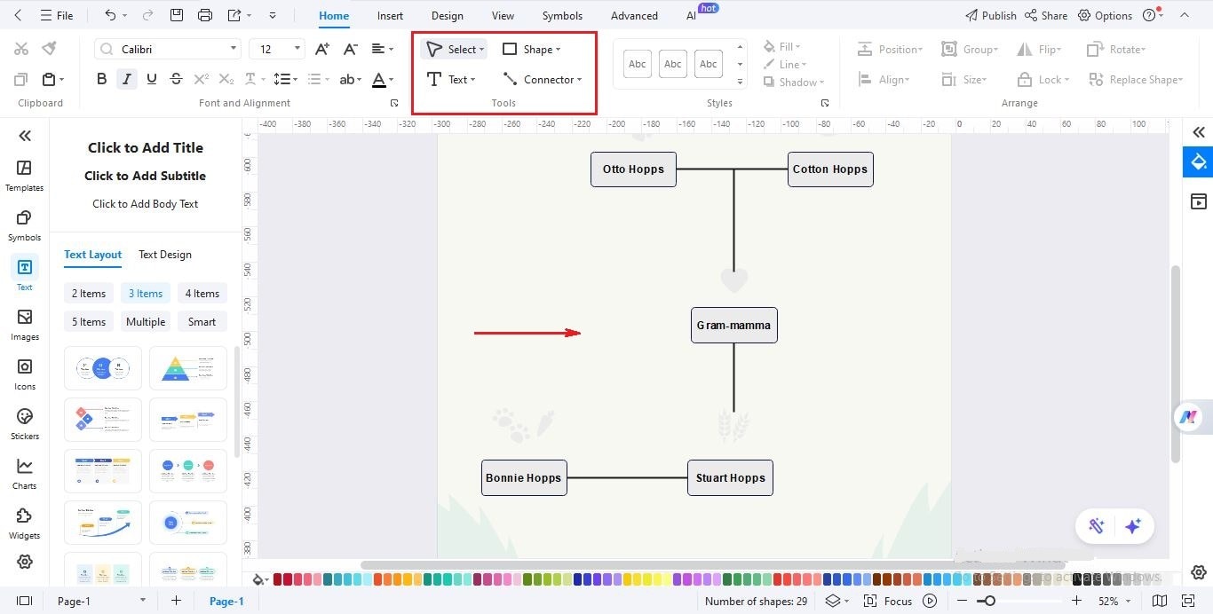Enable Focus mode in the status bar
The width and height of the screenshot is (1213, 614).
point(897,601)
